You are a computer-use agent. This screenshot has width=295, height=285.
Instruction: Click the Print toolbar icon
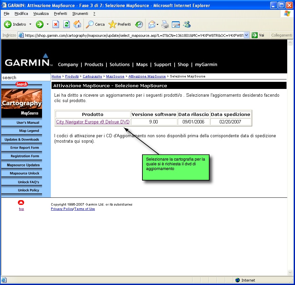tap(165, 24)
